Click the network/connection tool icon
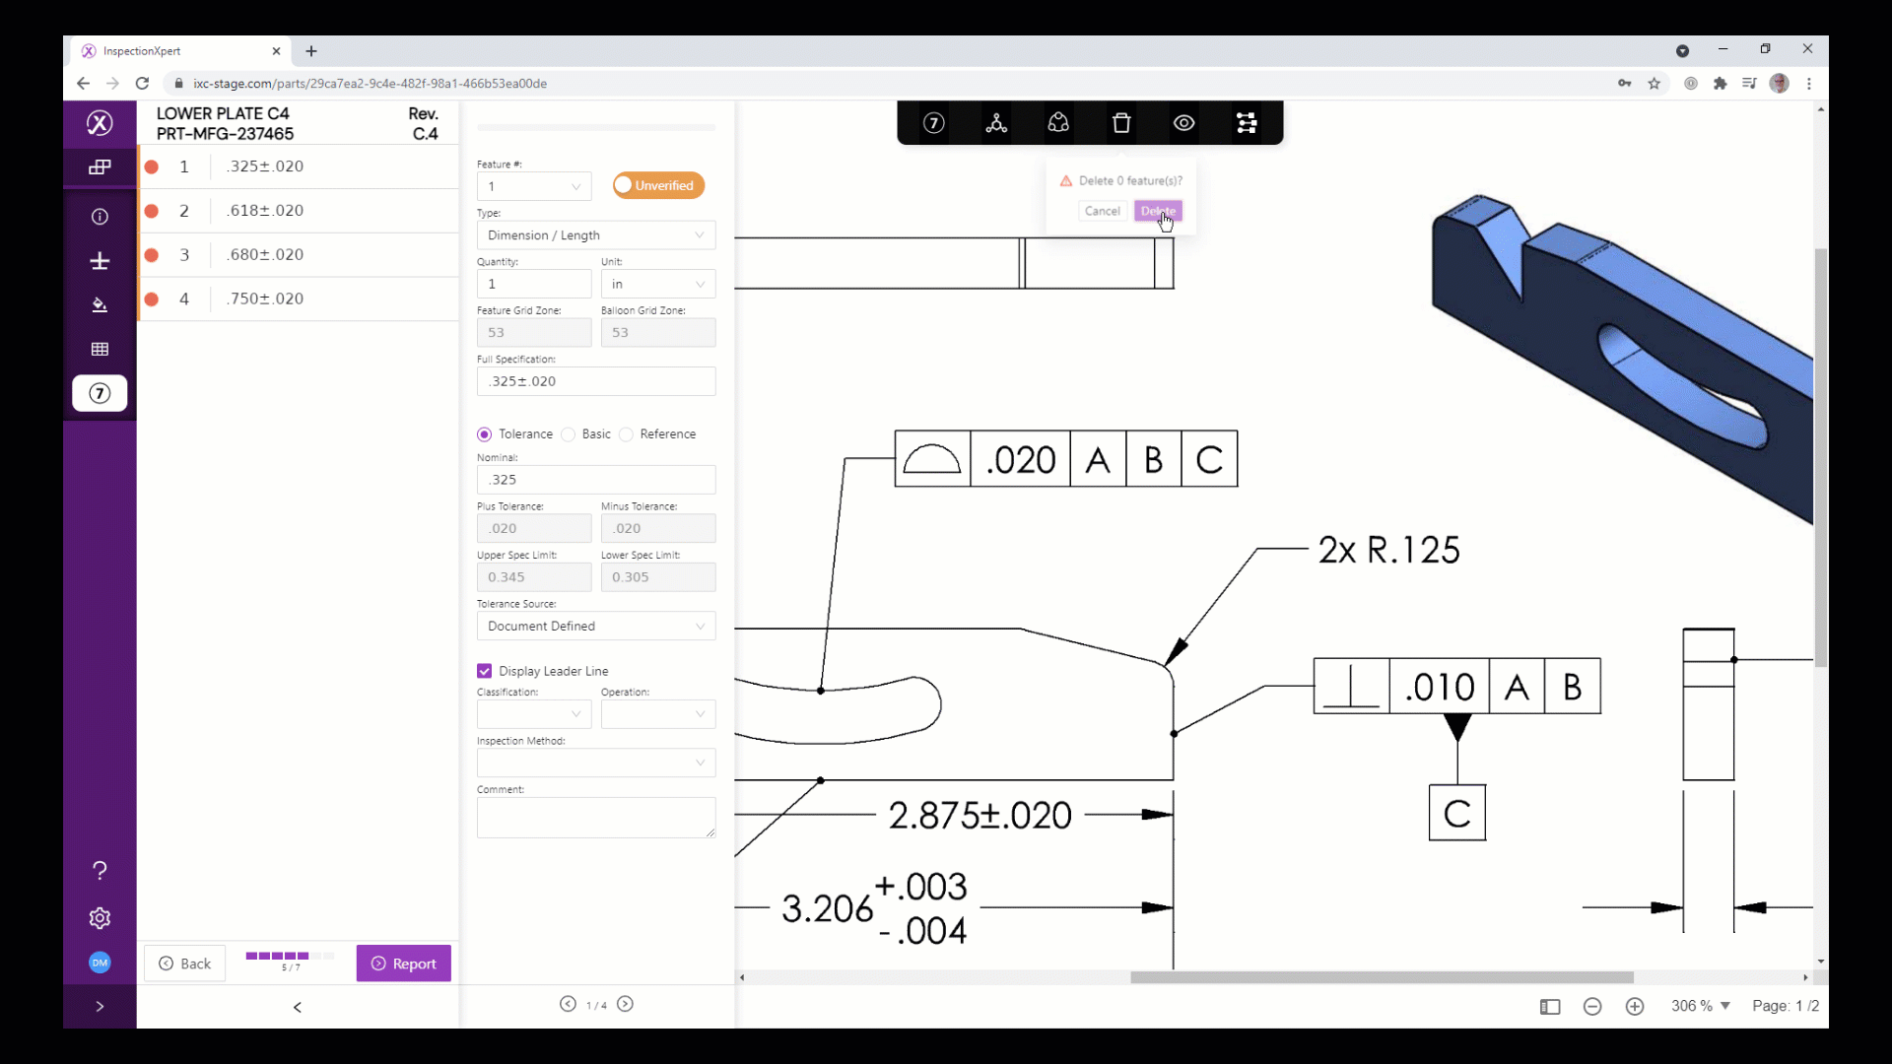1892x1064 pixels. point(996,122)
